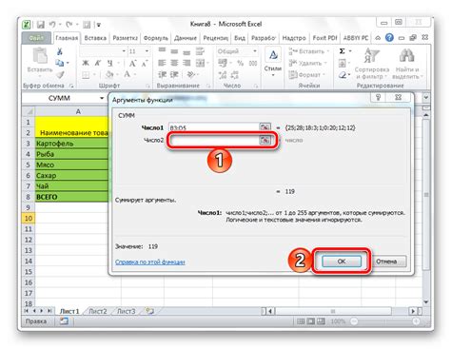Click the thousands separator 000 icon

[253, 63]
